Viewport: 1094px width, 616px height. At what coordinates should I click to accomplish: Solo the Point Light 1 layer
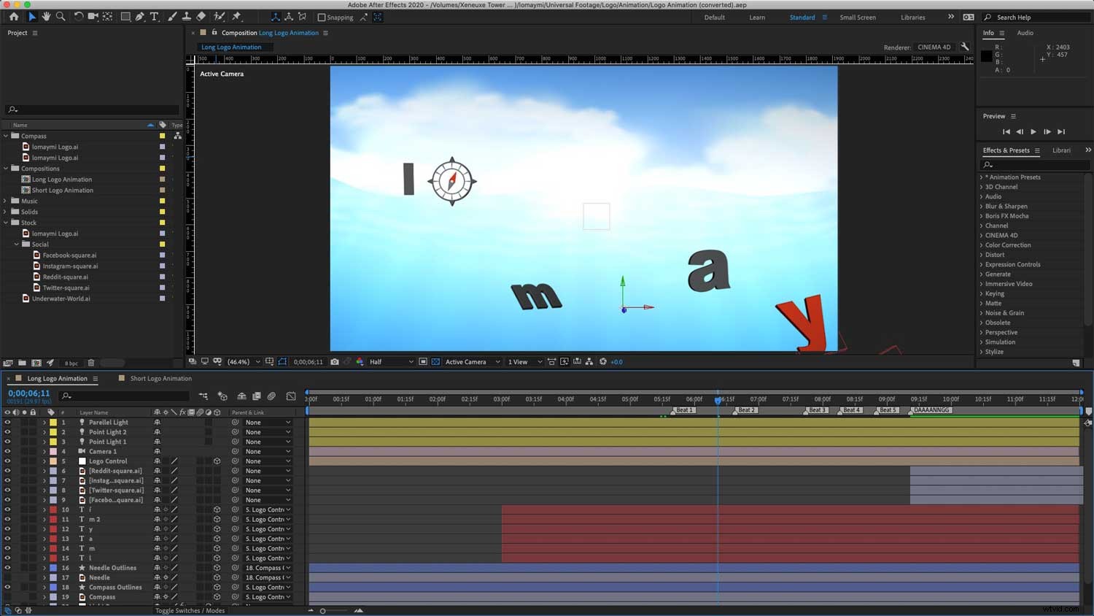(24, 442)
